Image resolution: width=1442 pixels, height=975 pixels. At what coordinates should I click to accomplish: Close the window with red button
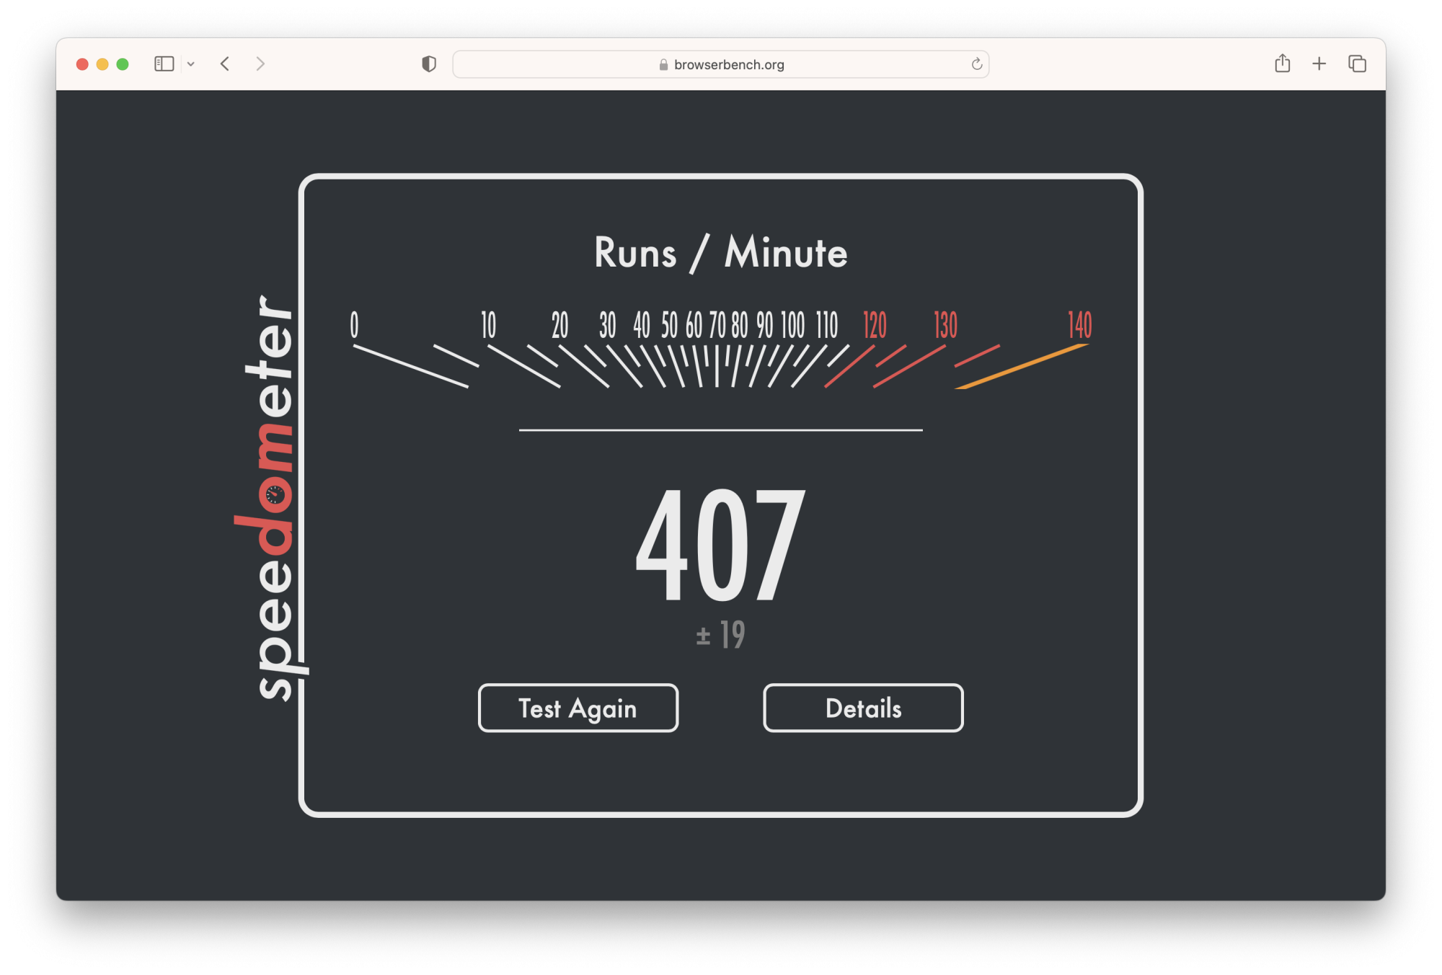click(82, 64)
